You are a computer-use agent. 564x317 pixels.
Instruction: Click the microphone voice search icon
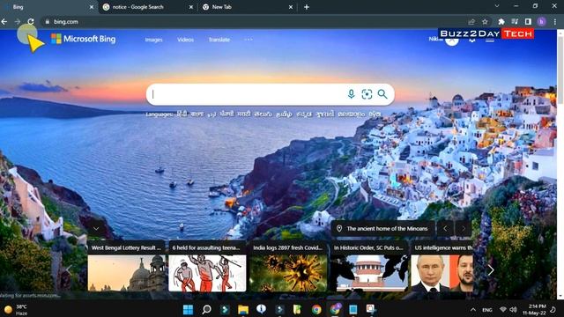(x=351, y=94)
